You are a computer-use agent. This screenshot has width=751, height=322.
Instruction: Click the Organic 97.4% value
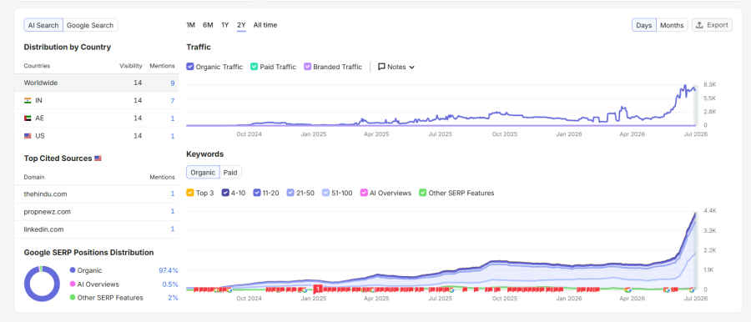pos(168,270)
